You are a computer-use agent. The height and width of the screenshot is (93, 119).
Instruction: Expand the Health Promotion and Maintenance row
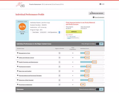coord(18,62)
